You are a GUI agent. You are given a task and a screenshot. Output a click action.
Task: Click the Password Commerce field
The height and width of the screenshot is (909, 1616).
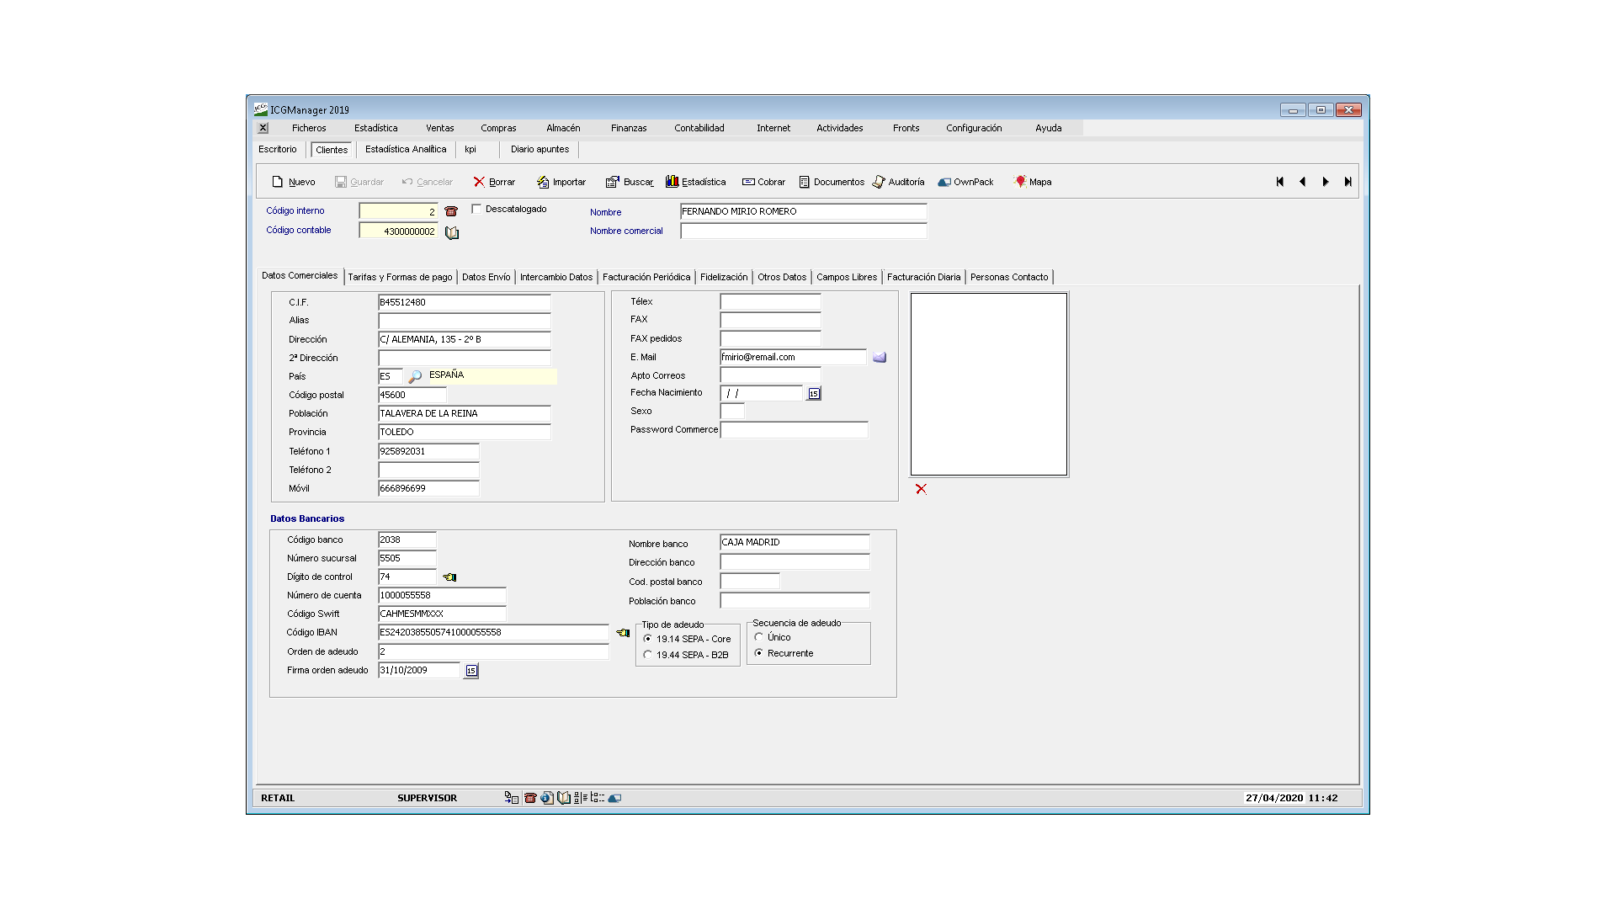click(x=794, y=430)
